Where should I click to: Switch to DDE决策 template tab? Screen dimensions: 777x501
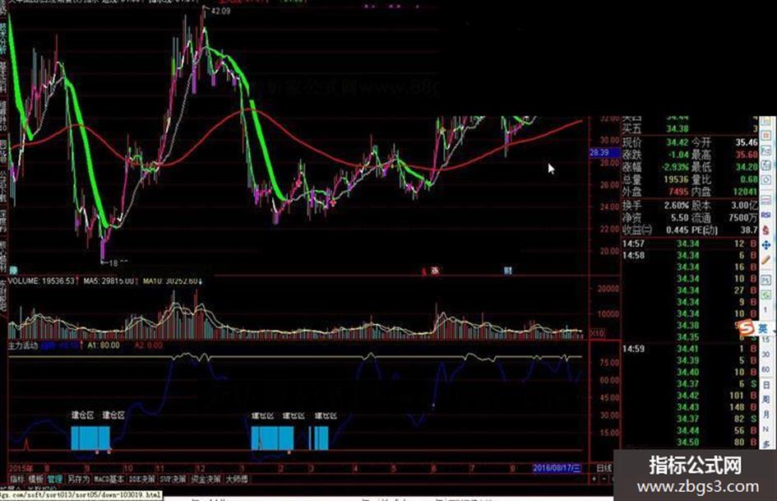coord(141,479)
